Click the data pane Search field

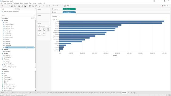tap(18, 15)
